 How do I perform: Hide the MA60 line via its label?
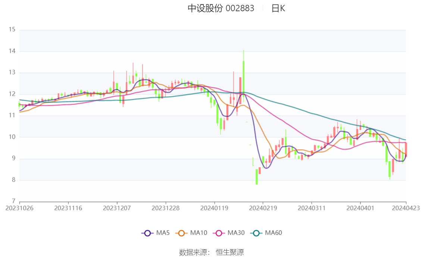point(273,233)
